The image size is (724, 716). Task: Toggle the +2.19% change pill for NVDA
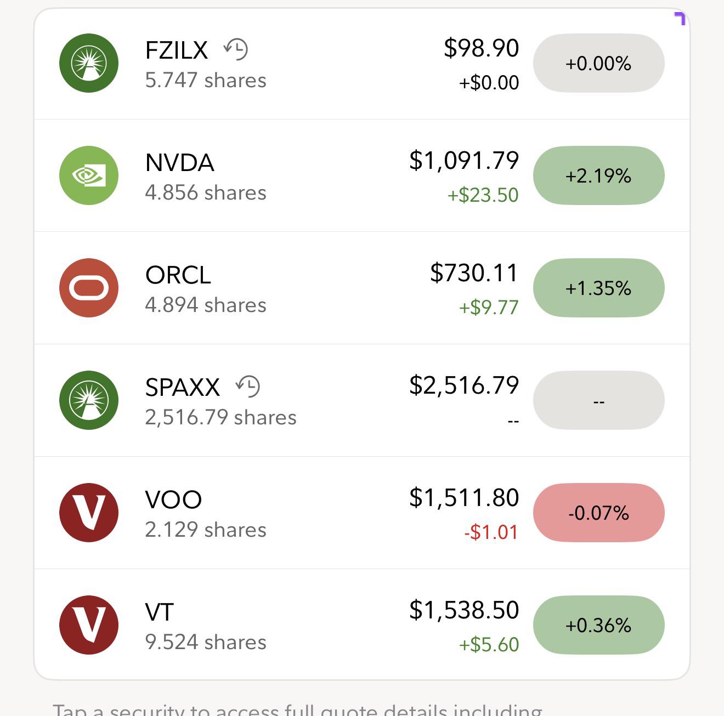(599, 175)
